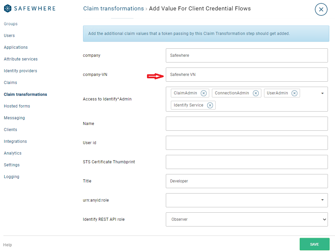This screenshot has height=252, width=335.
Task: Remove the ClaimAdmin tag
Action: coord(203,93)
